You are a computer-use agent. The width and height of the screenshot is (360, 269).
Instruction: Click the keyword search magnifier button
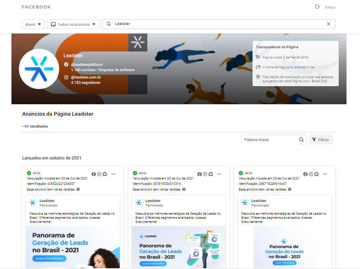coord(302,140)
